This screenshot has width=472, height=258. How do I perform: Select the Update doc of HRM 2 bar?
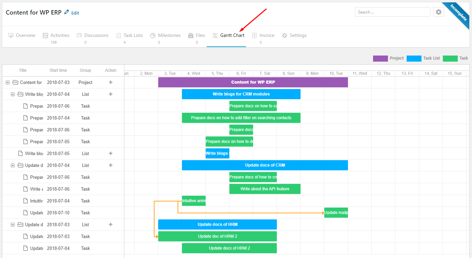pos(218,236)
